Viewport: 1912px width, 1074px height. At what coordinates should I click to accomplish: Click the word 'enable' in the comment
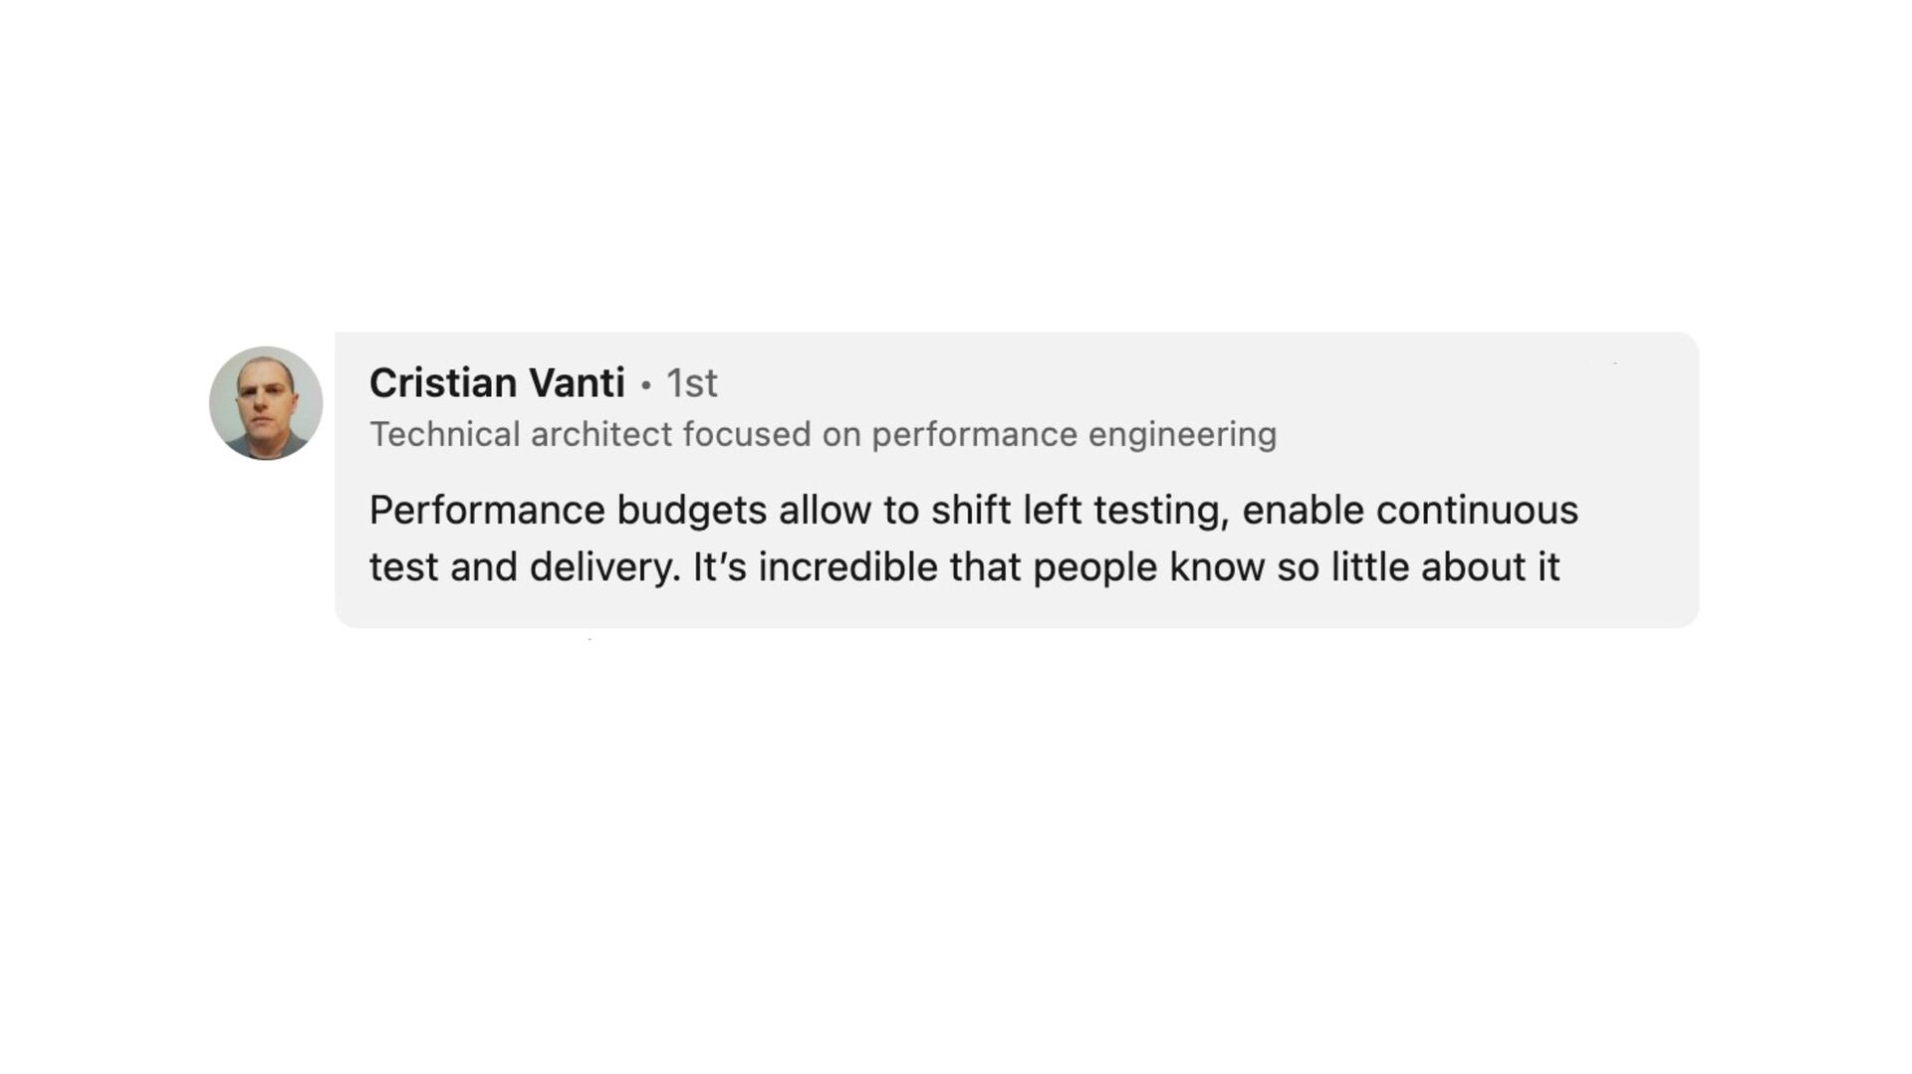pos(1303,511)
